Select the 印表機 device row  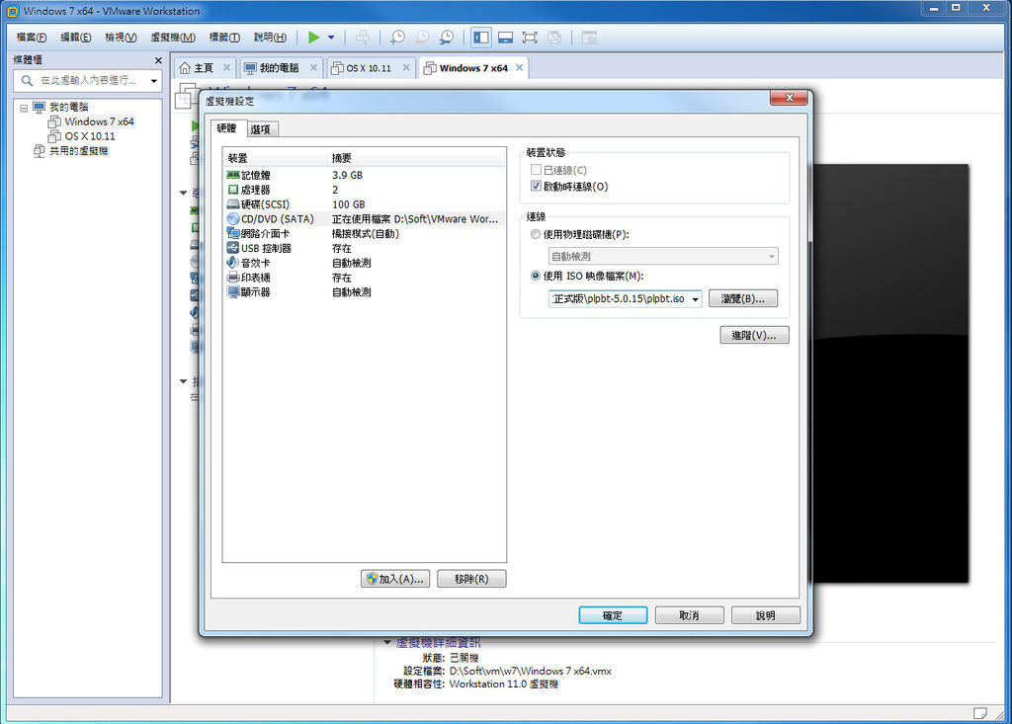(364, 278)
